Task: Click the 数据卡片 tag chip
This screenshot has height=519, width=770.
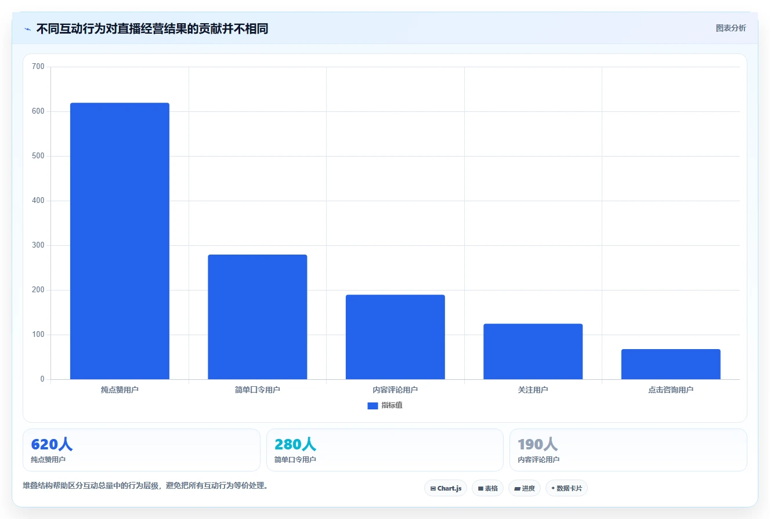Action: [566, 488]
